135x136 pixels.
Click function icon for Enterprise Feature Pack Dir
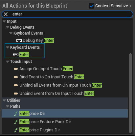click(16, 122)
